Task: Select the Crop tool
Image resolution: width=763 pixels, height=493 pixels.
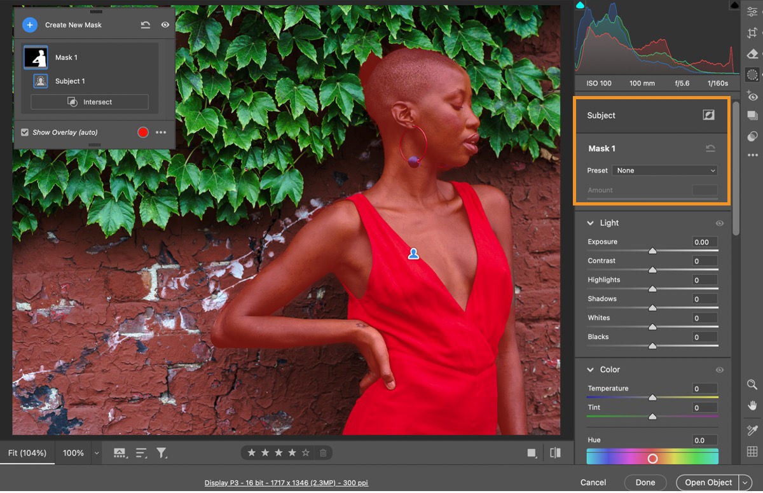Action: [752, 30]
